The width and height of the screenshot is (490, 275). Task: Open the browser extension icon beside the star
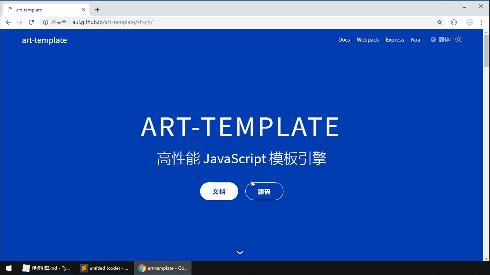coord(454,22)
